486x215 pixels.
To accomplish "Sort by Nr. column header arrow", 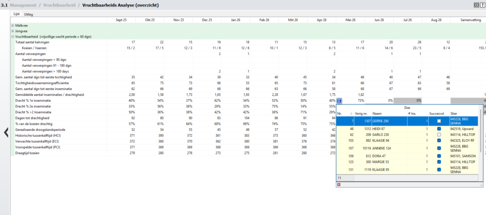I will point(351,114).
